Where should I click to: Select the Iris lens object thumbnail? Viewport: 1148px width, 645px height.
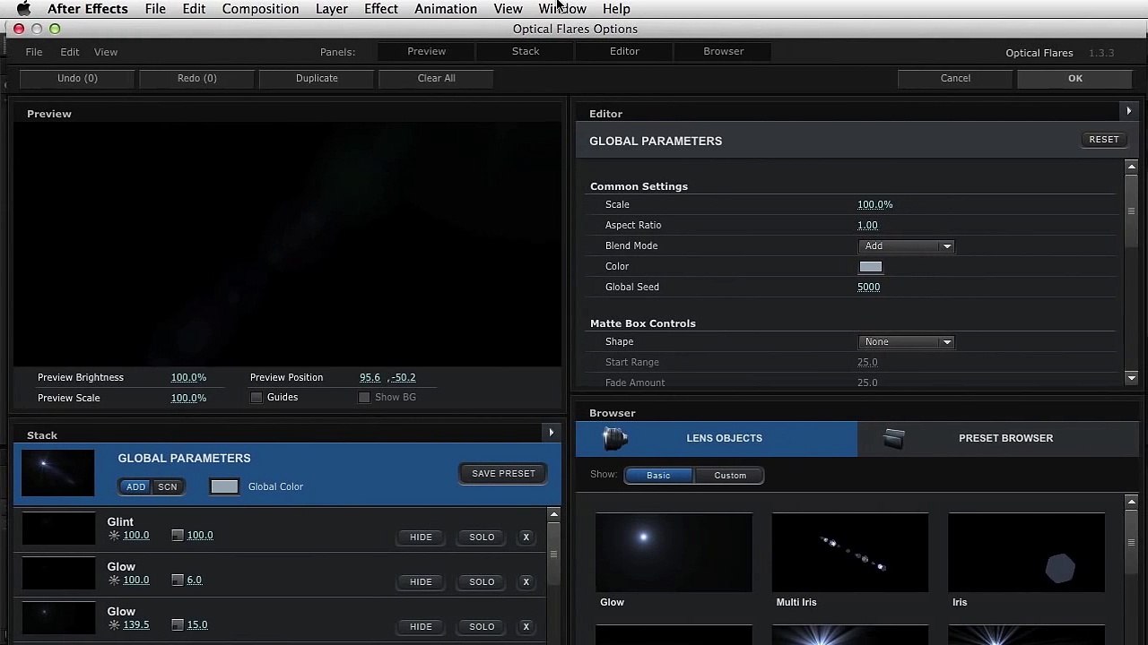pos(1027,552)
